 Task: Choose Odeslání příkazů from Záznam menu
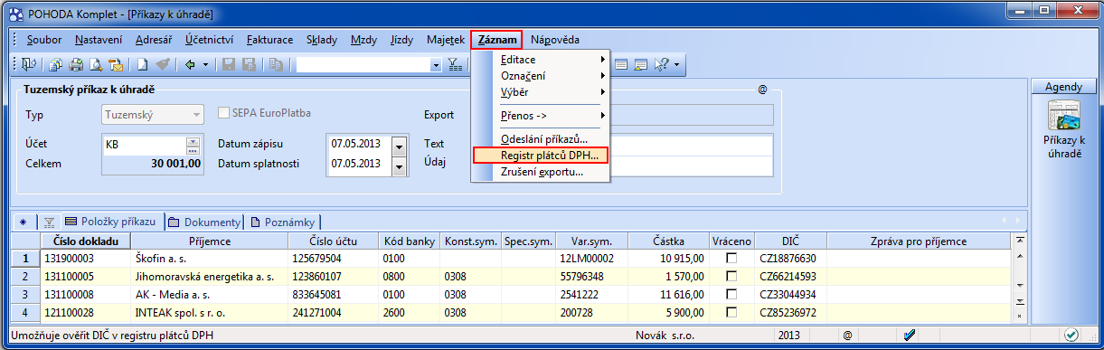pos(544,139)
